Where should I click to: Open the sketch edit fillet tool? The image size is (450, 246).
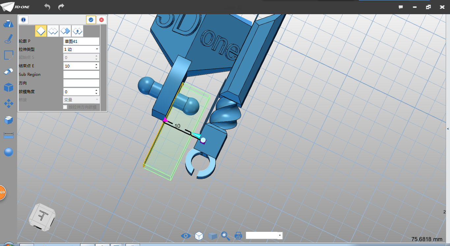[x=8, y=55]
